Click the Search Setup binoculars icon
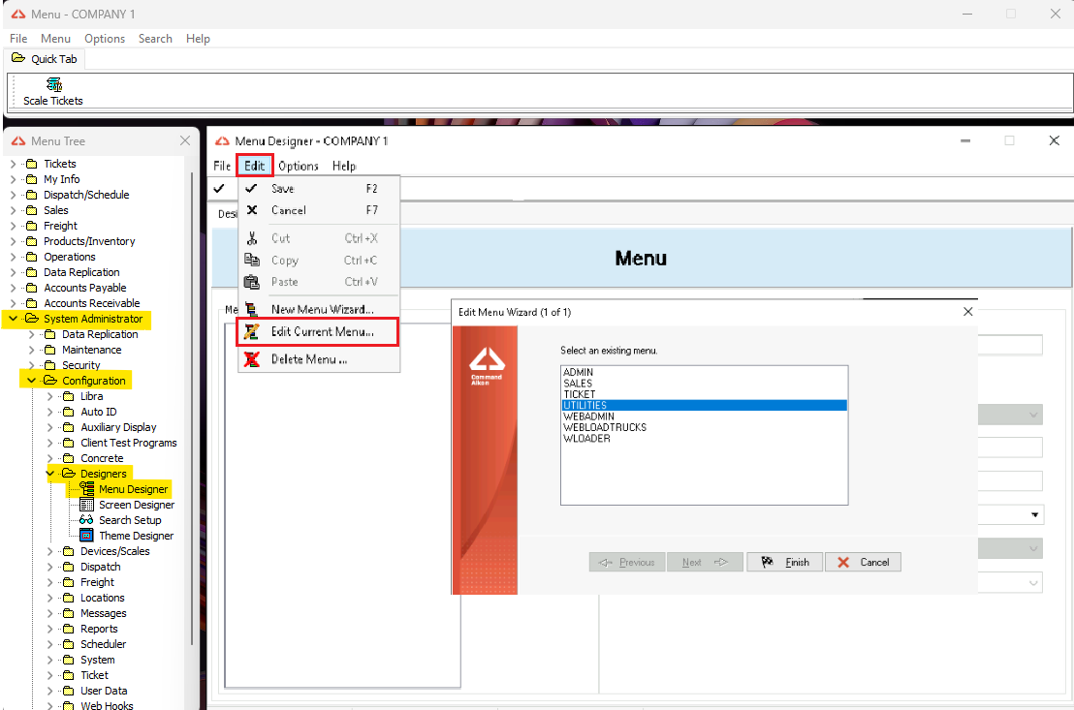The width and height of the screenshot is (1074, 710). click(86, 520)
